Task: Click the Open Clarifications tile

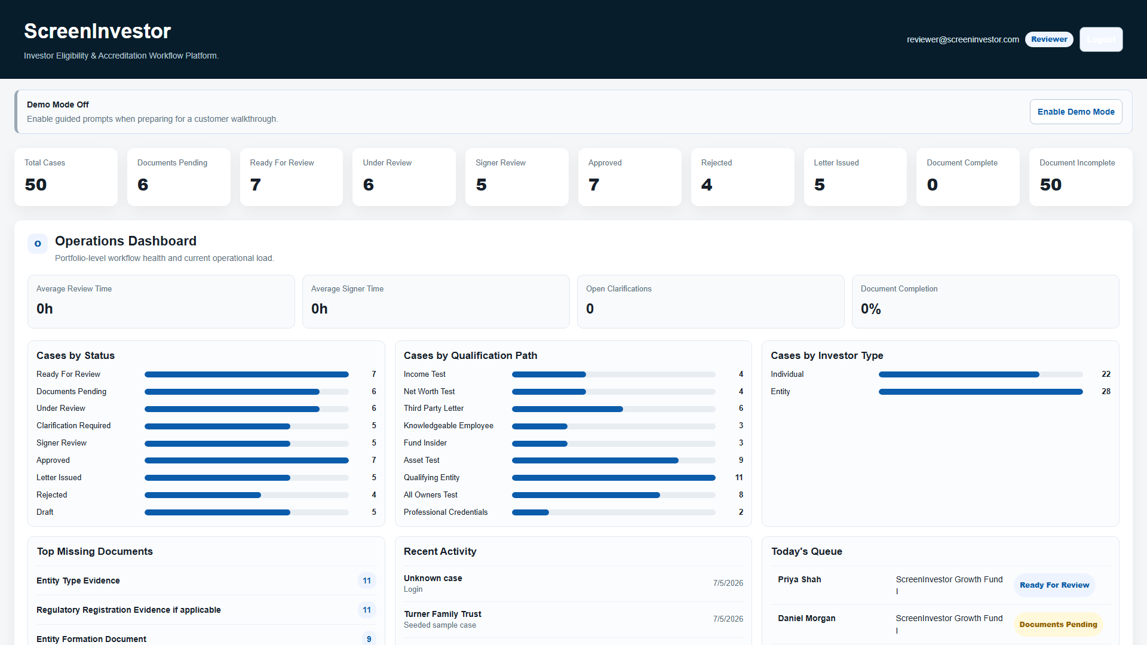Action: (711, 302)
